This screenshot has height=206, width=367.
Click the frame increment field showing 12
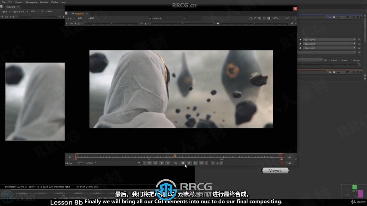tap(217, 163)
